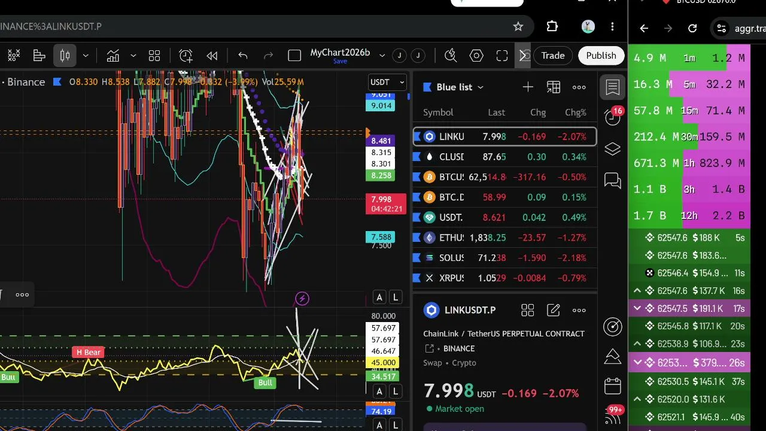Toggle the L log scale button on main chart
This screenshot has height=431, width=766.
395,297
